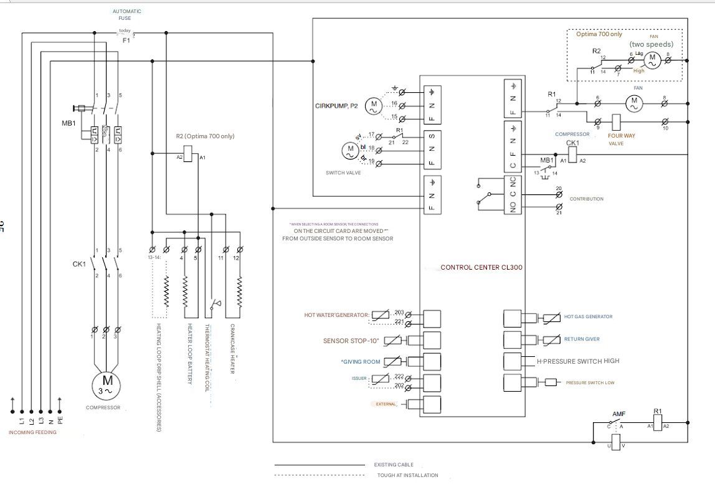
Task: Click FROM OUTSIDE SENSOR TO ROOM SENSOR note
Action: (338, 239)
